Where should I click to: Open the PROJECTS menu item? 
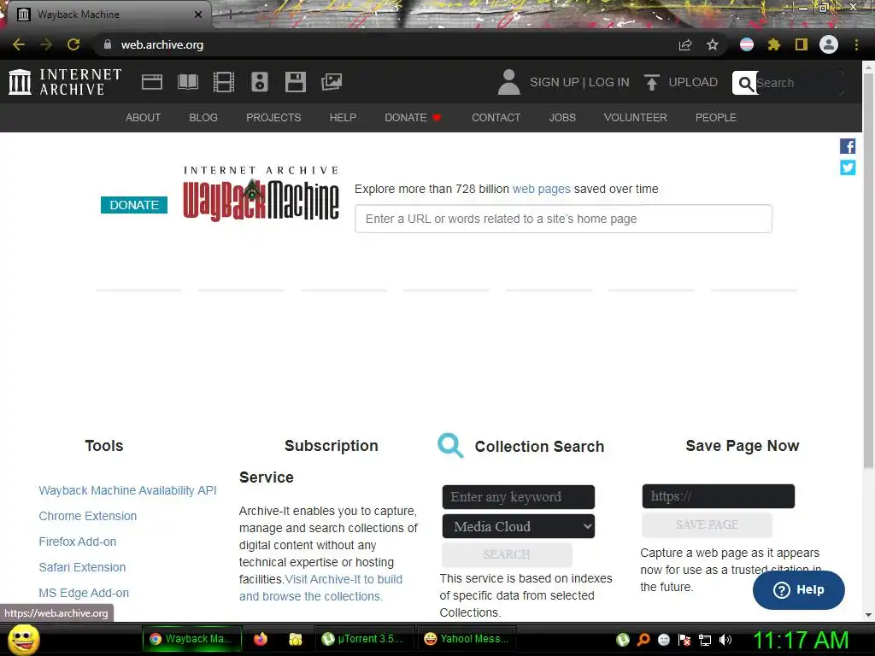[273, 118]
